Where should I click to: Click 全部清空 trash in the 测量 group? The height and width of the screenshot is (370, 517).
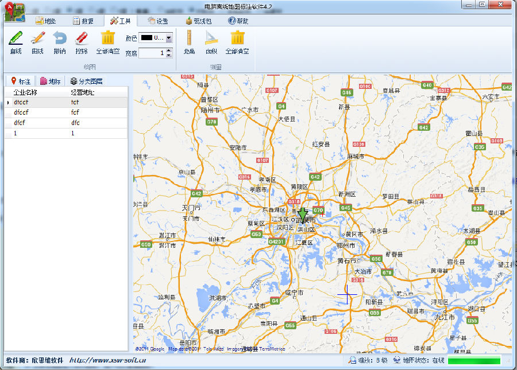(237, 42)
